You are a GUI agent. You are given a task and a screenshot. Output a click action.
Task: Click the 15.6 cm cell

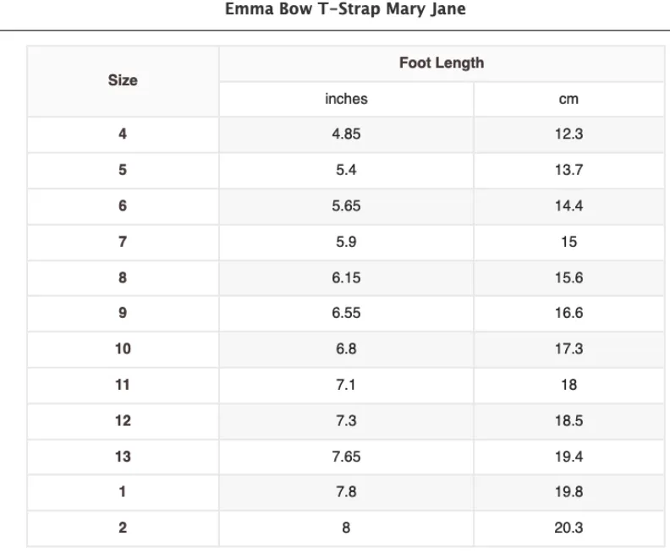point(568,277)
